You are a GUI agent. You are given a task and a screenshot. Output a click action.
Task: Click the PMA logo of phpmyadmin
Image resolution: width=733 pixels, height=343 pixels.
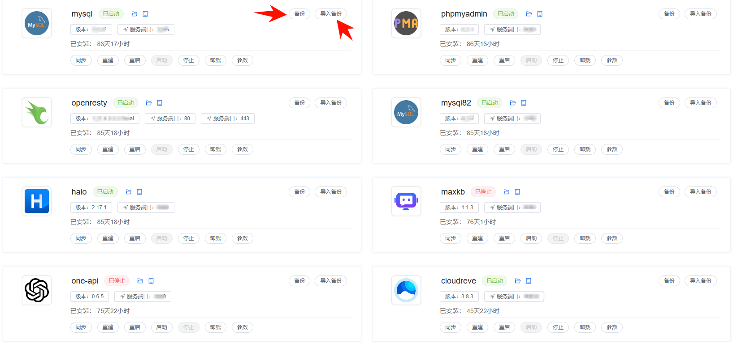pos(406,23)
